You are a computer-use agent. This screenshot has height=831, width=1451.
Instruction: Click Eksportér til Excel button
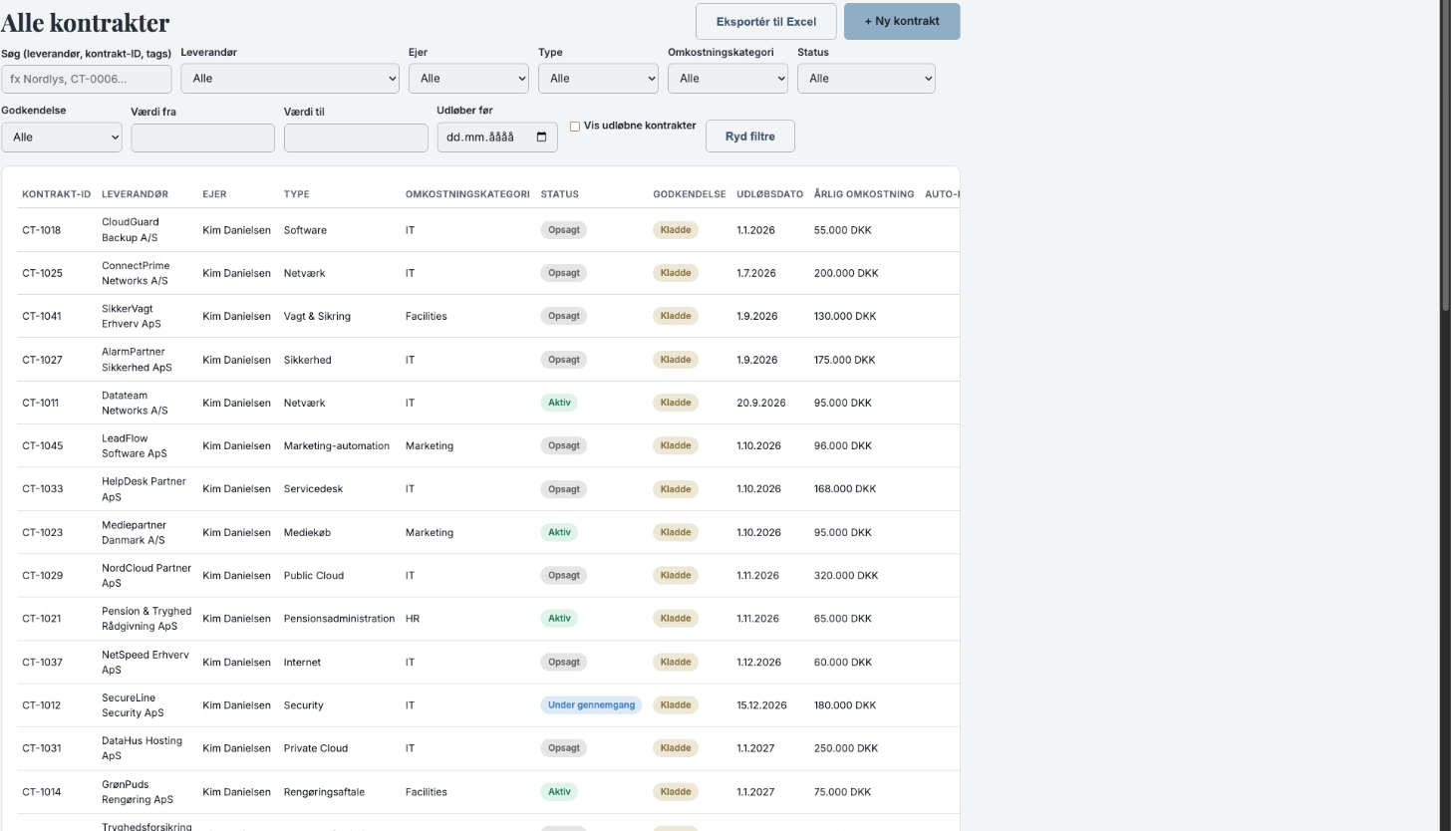click(x=766, y=22)
